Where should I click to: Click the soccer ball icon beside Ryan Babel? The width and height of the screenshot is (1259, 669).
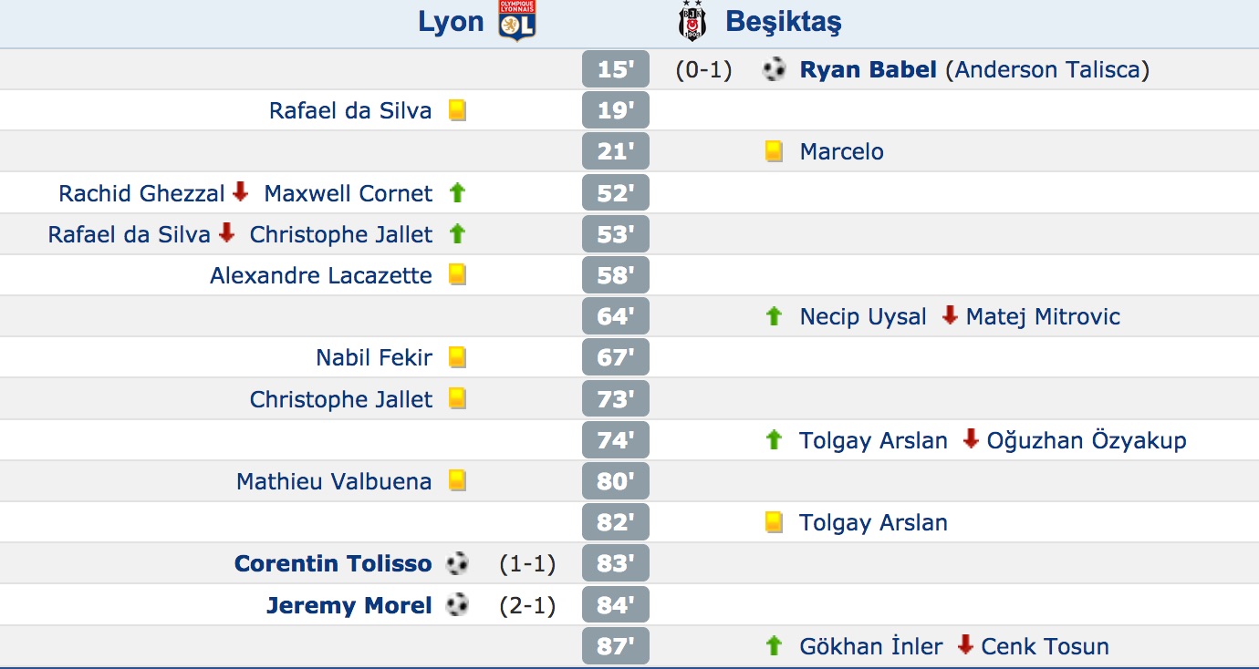click(x=775, y=69)
